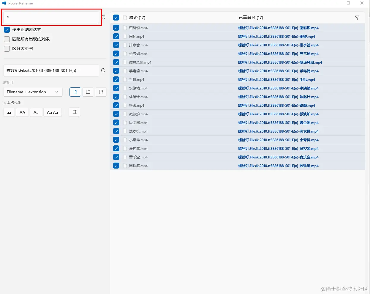Uncheck the 遥控器.mp4 checkbox
The height and width of the screenshot is (294, 370).
[116, 149]
